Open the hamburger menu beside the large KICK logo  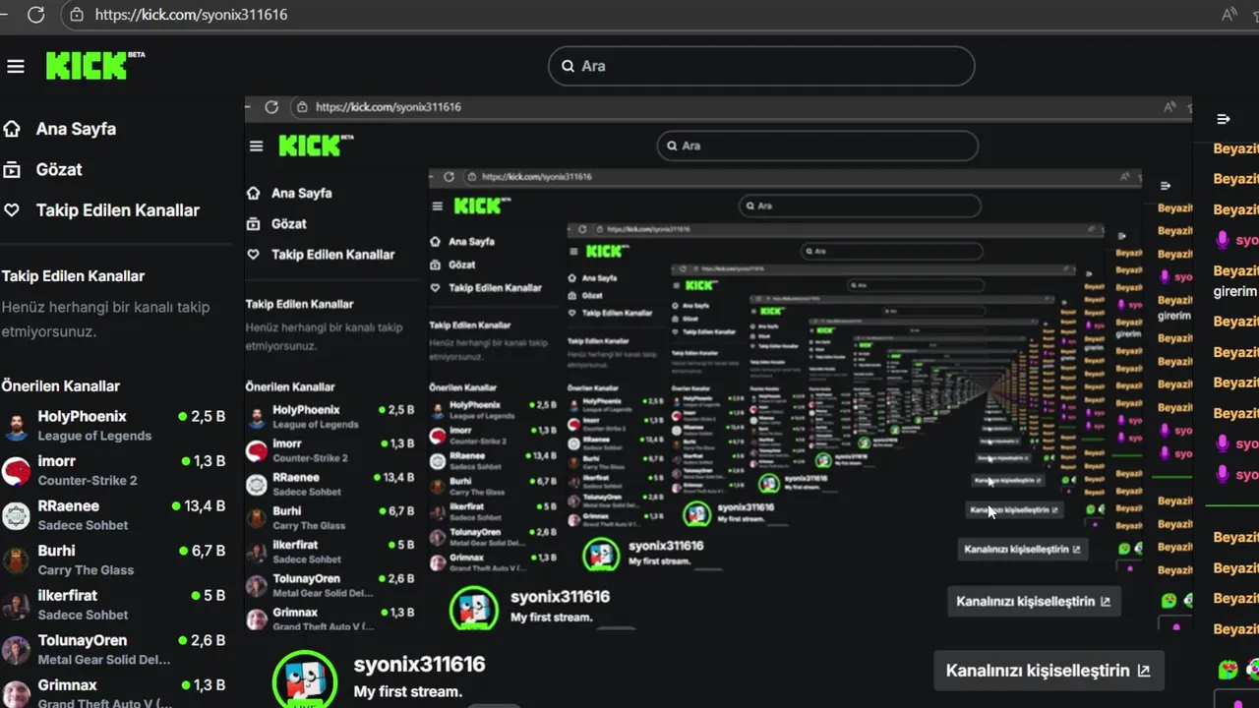(16, 67)
